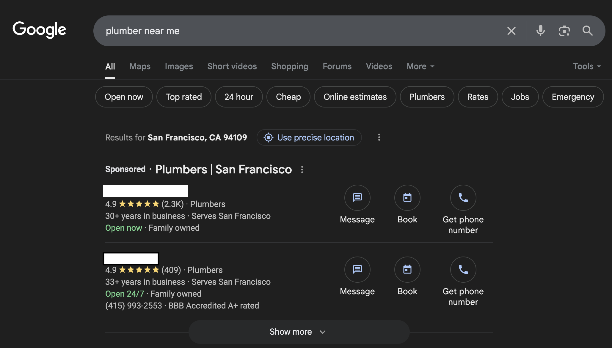The height and width of the screenshot is (348, 612).
Task: Toggle the Emergency filter chip
Action: 573,97
